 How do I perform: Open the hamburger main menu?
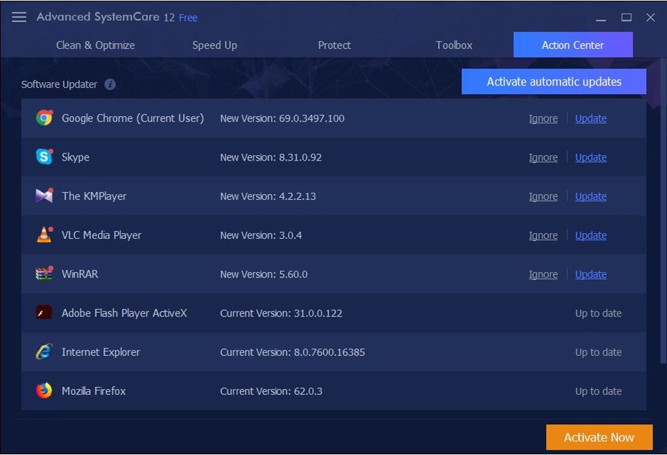pos(19,17)
